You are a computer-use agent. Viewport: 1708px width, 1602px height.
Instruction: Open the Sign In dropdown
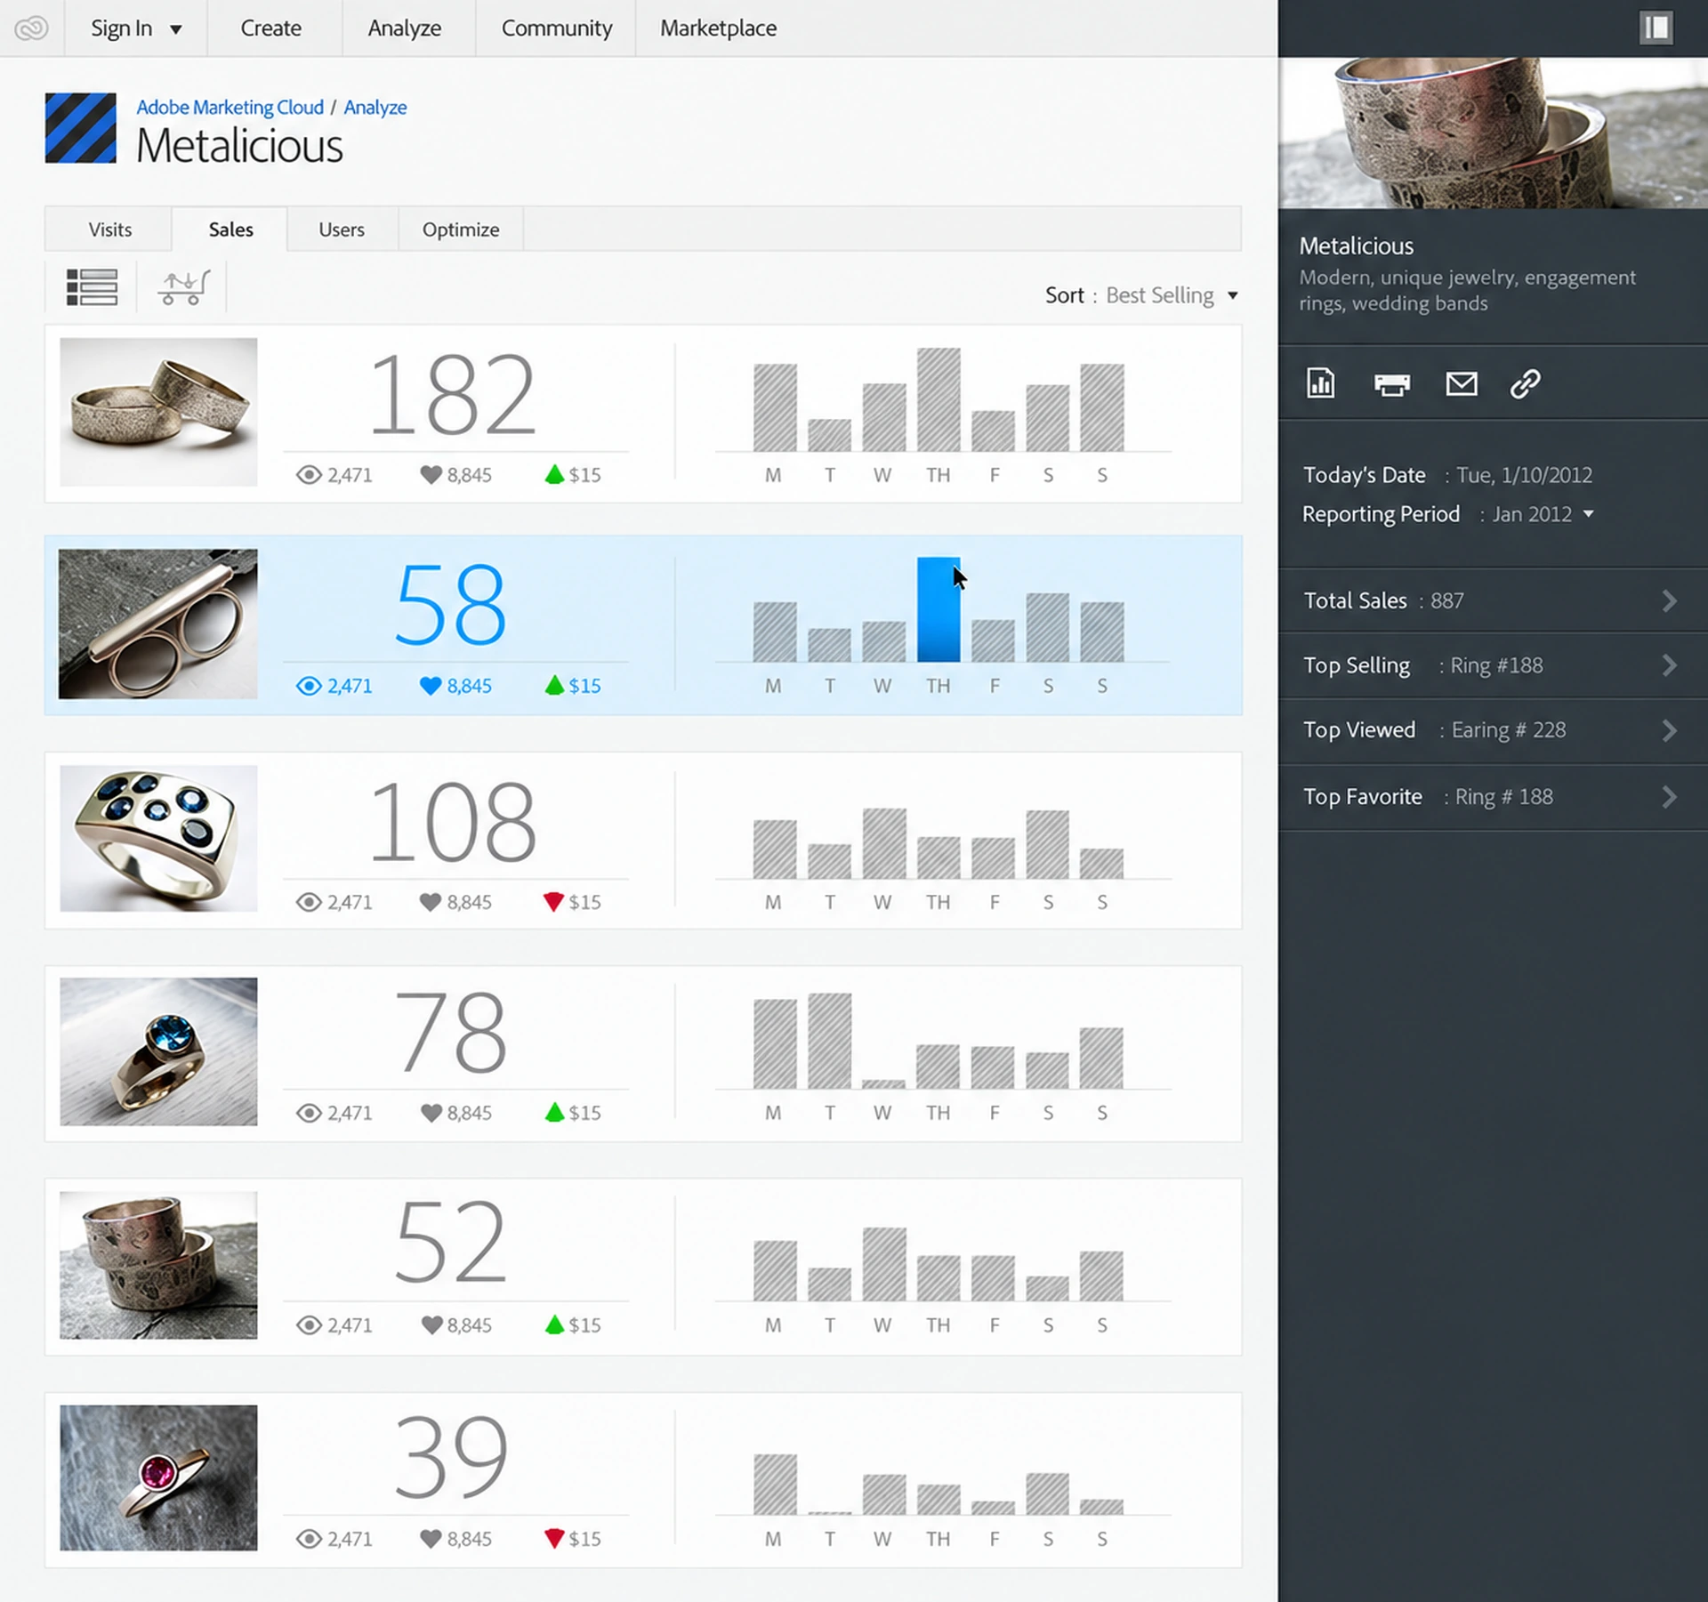tap(136, 28)
